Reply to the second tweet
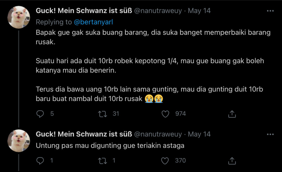The height and width of the screenshot is (172, 282). [40, 161]
